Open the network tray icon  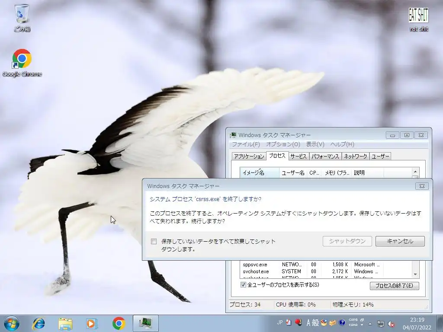click(381, 324)
